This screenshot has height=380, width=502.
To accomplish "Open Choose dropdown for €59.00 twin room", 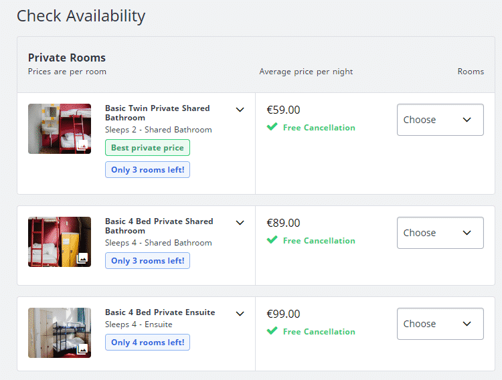I will [440, 120].
